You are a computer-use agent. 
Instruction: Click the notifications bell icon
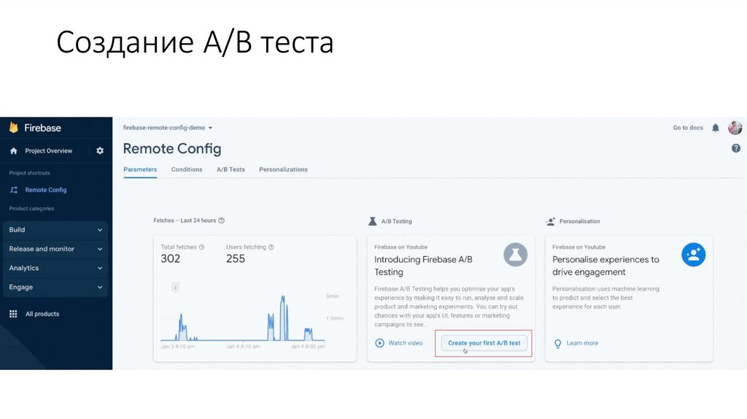716,128
